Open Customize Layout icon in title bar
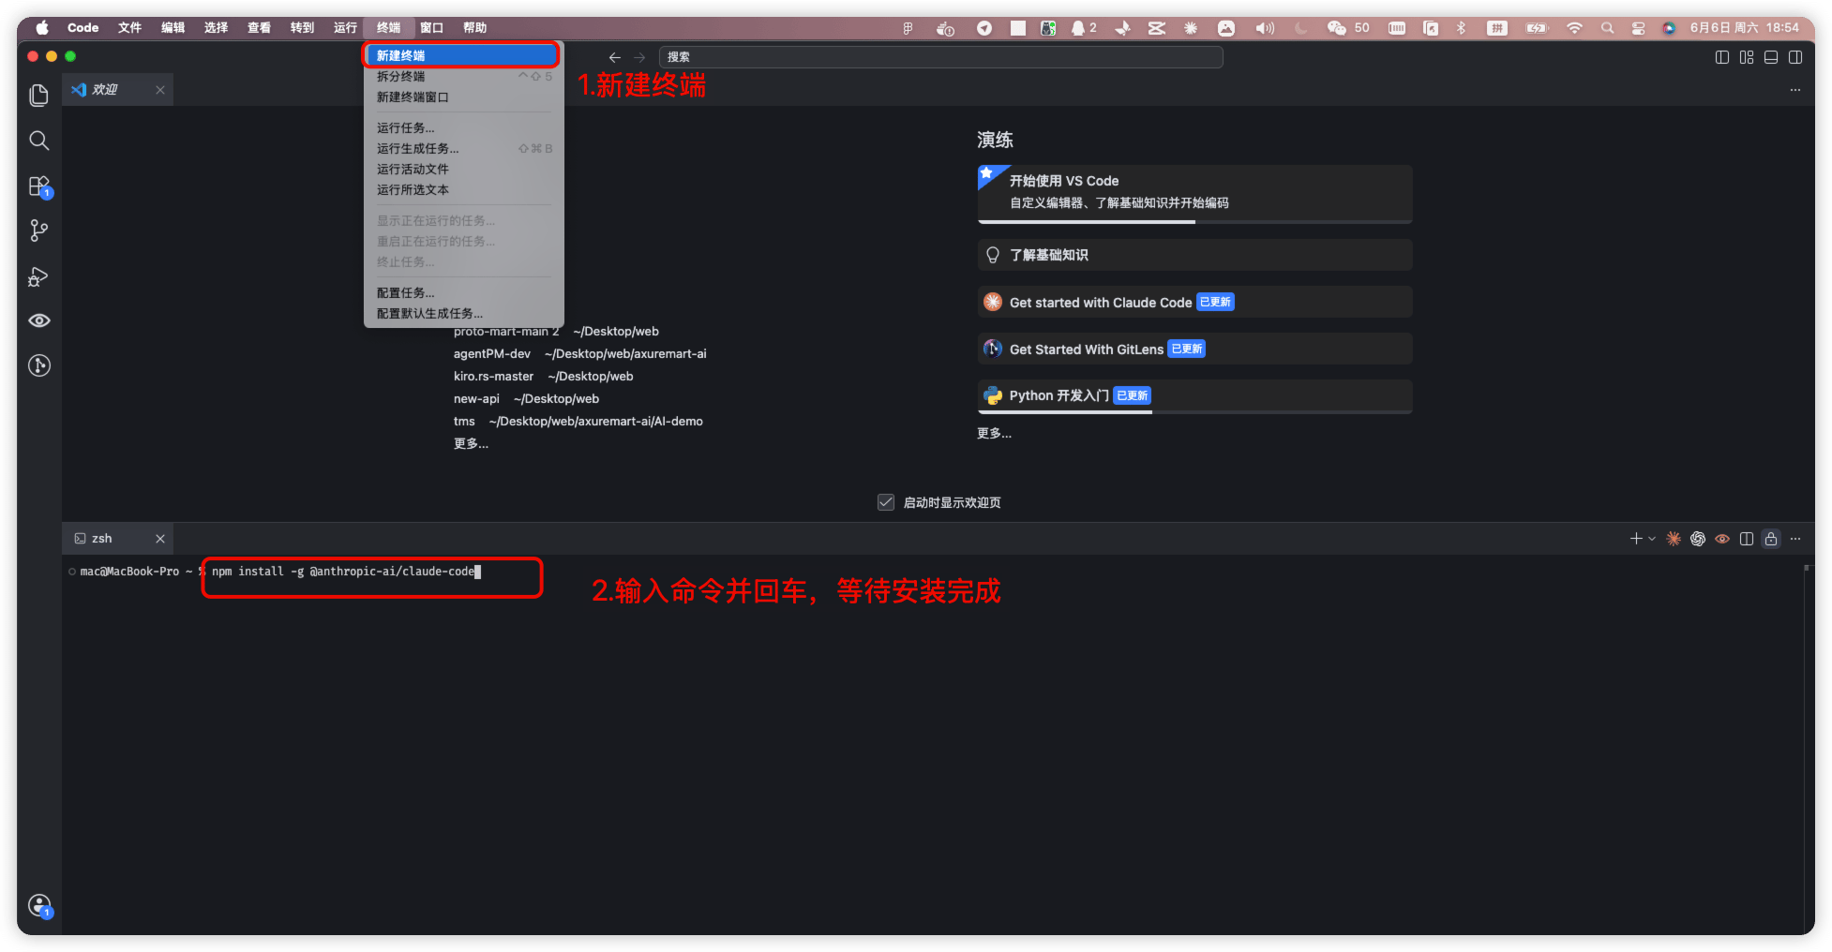This screenshot has width=1832, height=952. click(x=1747, y=57)
